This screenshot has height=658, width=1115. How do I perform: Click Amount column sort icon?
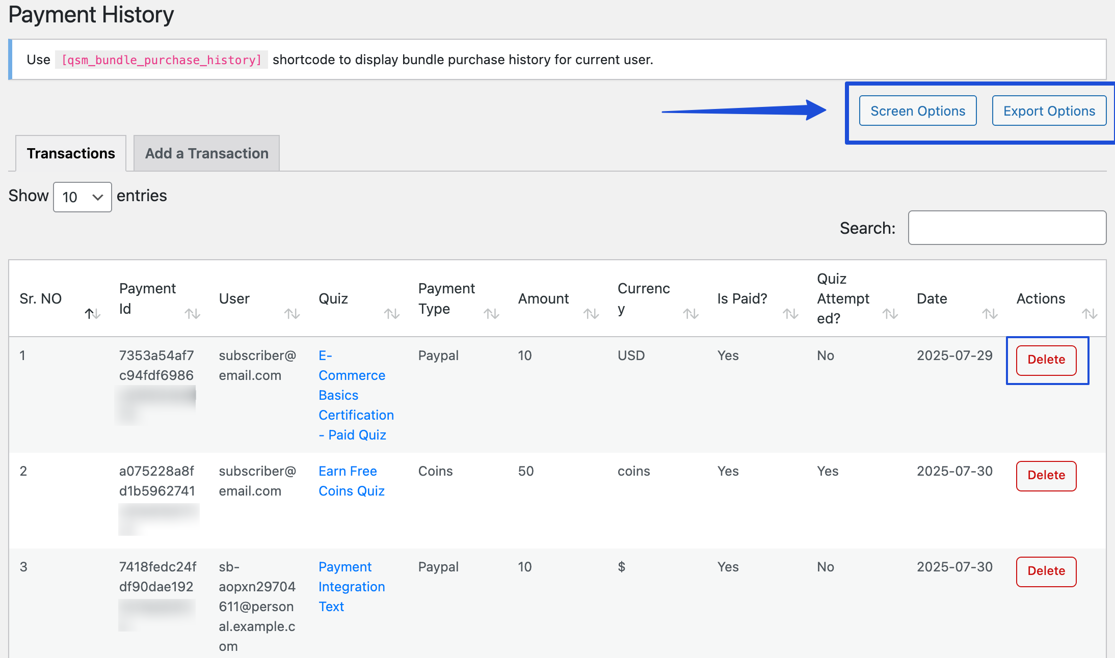coord(591,314)
